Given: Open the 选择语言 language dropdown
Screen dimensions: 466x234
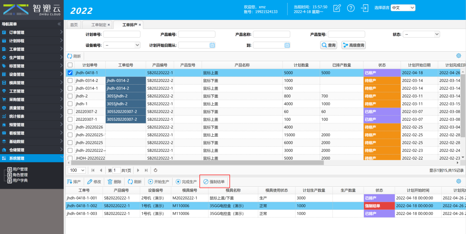Looking at the screenshot, I should coord(403,8).
